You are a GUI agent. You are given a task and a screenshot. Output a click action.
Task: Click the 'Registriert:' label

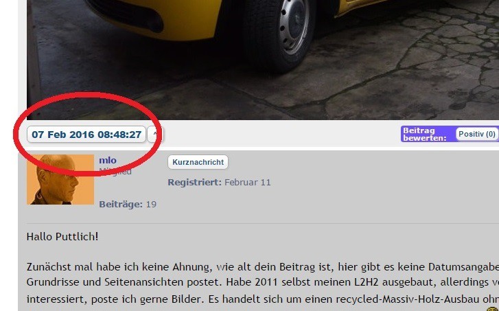tap(194, 183)
